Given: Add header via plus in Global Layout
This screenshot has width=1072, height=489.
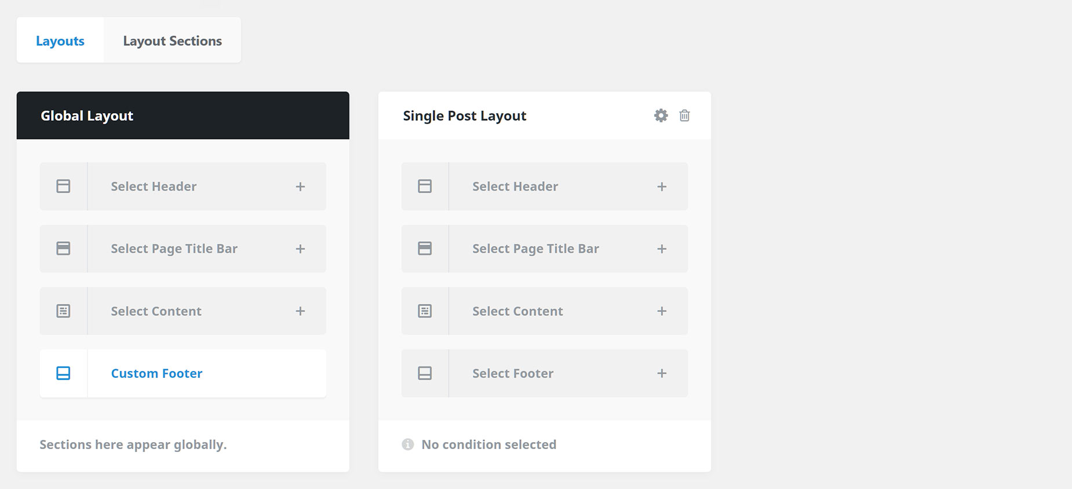Looking at the screenshot, I should 300,186.
